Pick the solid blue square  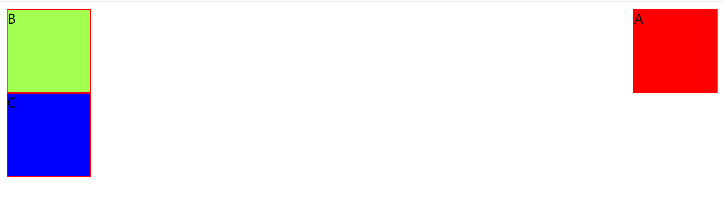(x=49, y=135)
